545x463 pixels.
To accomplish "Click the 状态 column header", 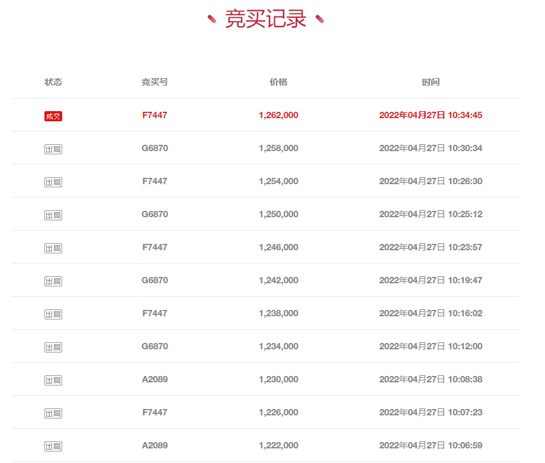I will (53, 82).
